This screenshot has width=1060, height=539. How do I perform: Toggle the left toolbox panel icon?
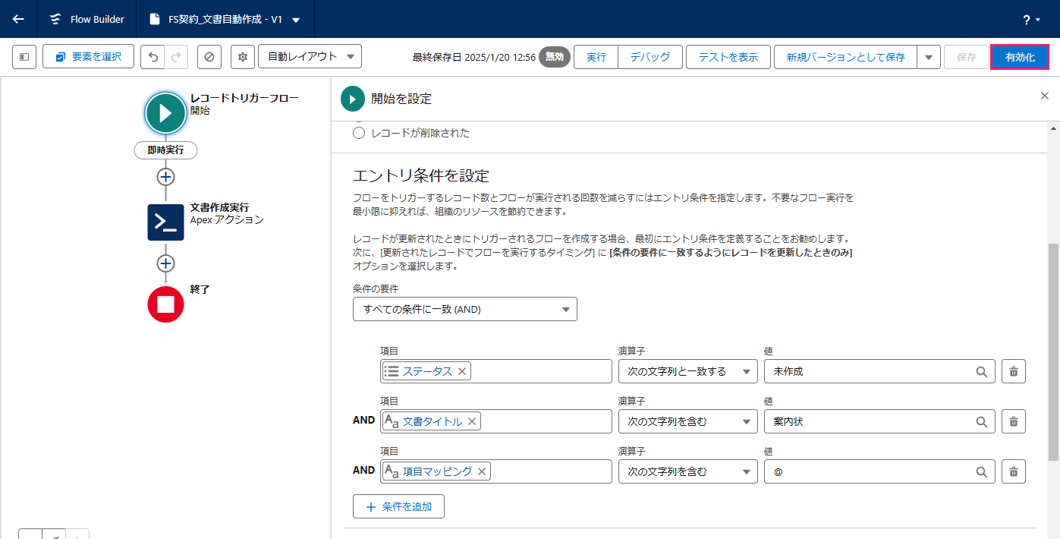(x=24, y=57)
